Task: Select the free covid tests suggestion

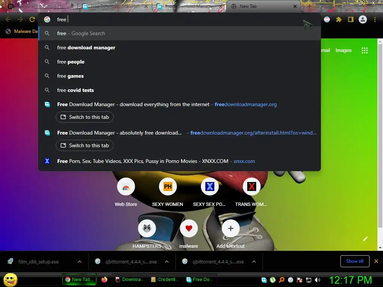Action: [x=180, y=90]
